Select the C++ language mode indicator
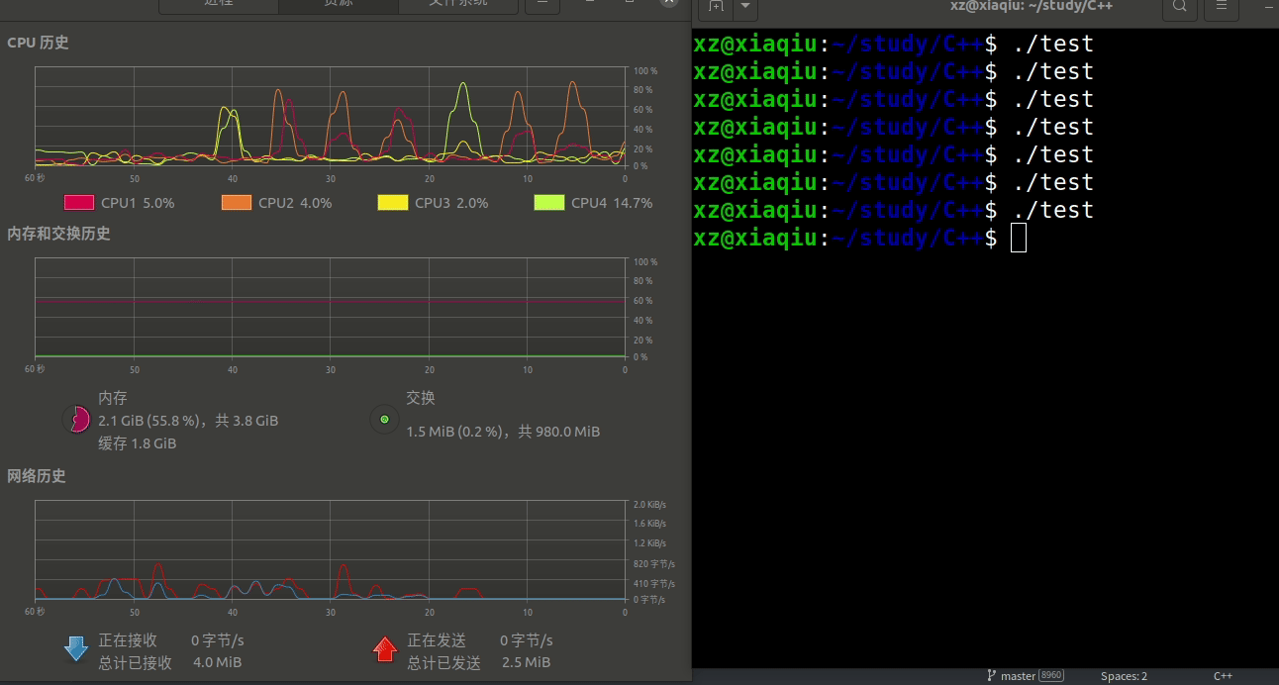The width and height of the screenshot is (1279, 685). [x=1224, y=676]
